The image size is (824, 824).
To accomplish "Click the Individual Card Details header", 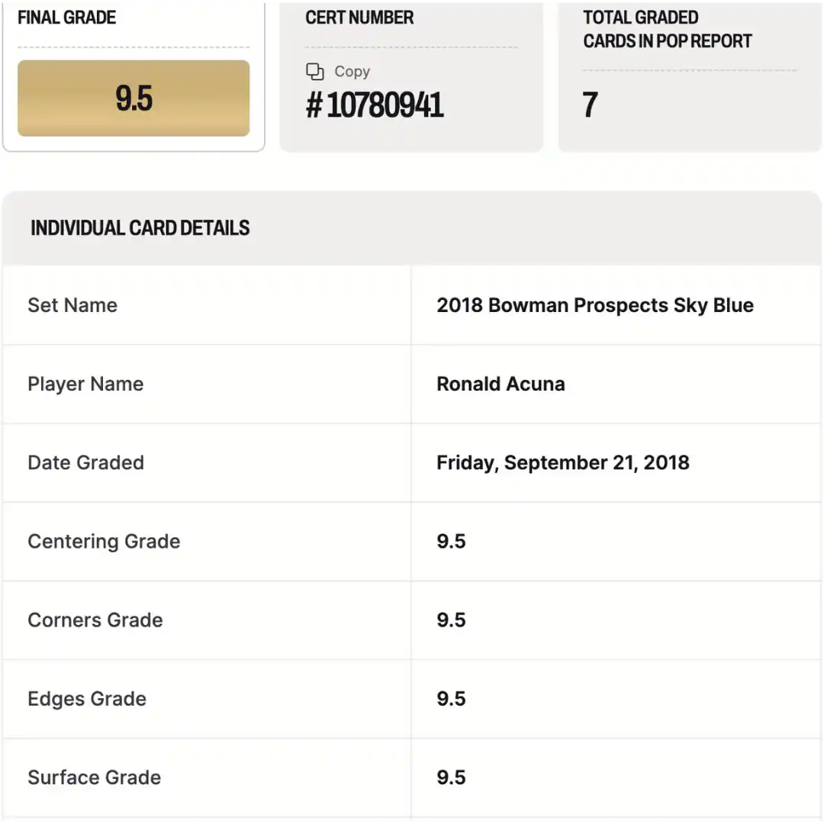I will click(140, 228).
